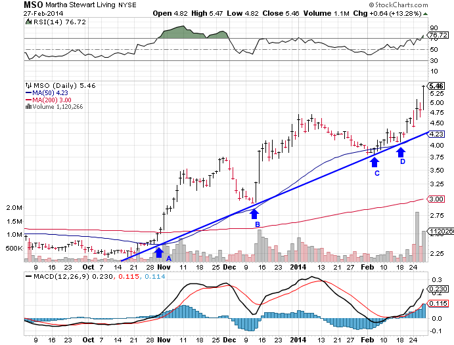Image resolution: width=454 pixels, height=345 pixels.
Task: Click the 5.46 last-price tag on price axis
Action: point(436,86)
